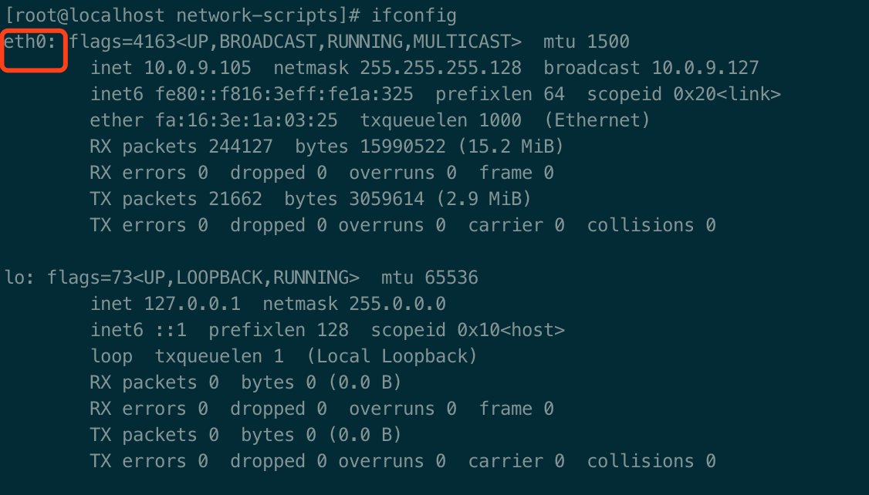The width and height of the screenshot is (869, 495).
Task: Click the broadcast address 10.0.9.127
Action: (x=705, y=68)
